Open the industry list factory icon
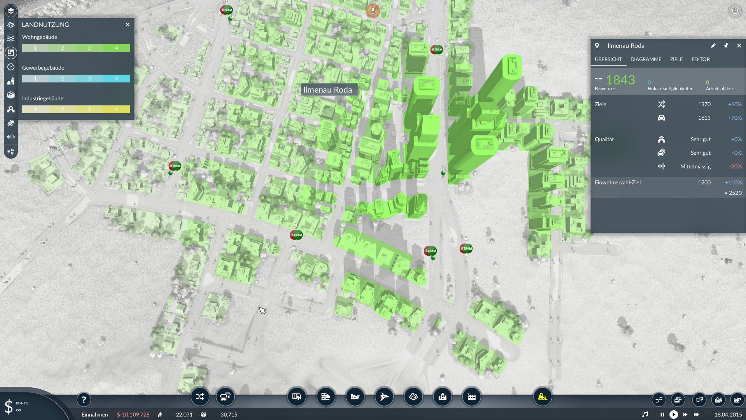This screenshot has width=746, height=420. pyautogui.click(x=737, y=399)
